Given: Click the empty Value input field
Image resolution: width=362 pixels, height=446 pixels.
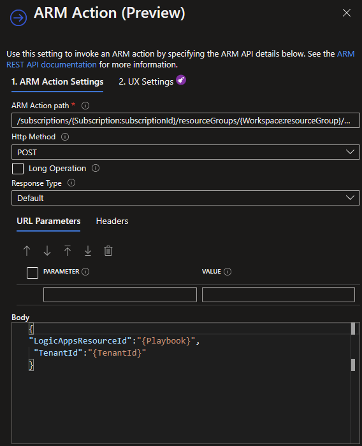Looking at the screenshot, I should pyautogui.click(x=279, y=295).
